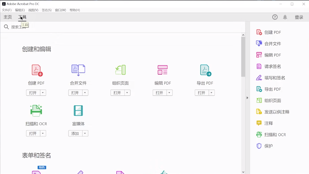
Task: Open the notifications bell icon
Action: (285, 17)
